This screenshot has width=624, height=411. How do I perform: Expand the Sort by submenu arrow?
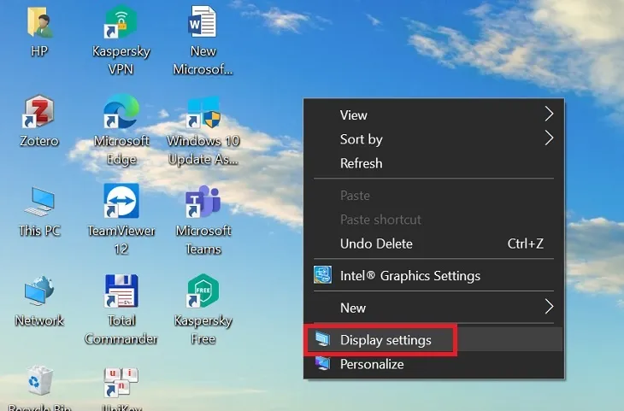pos(549,138)
